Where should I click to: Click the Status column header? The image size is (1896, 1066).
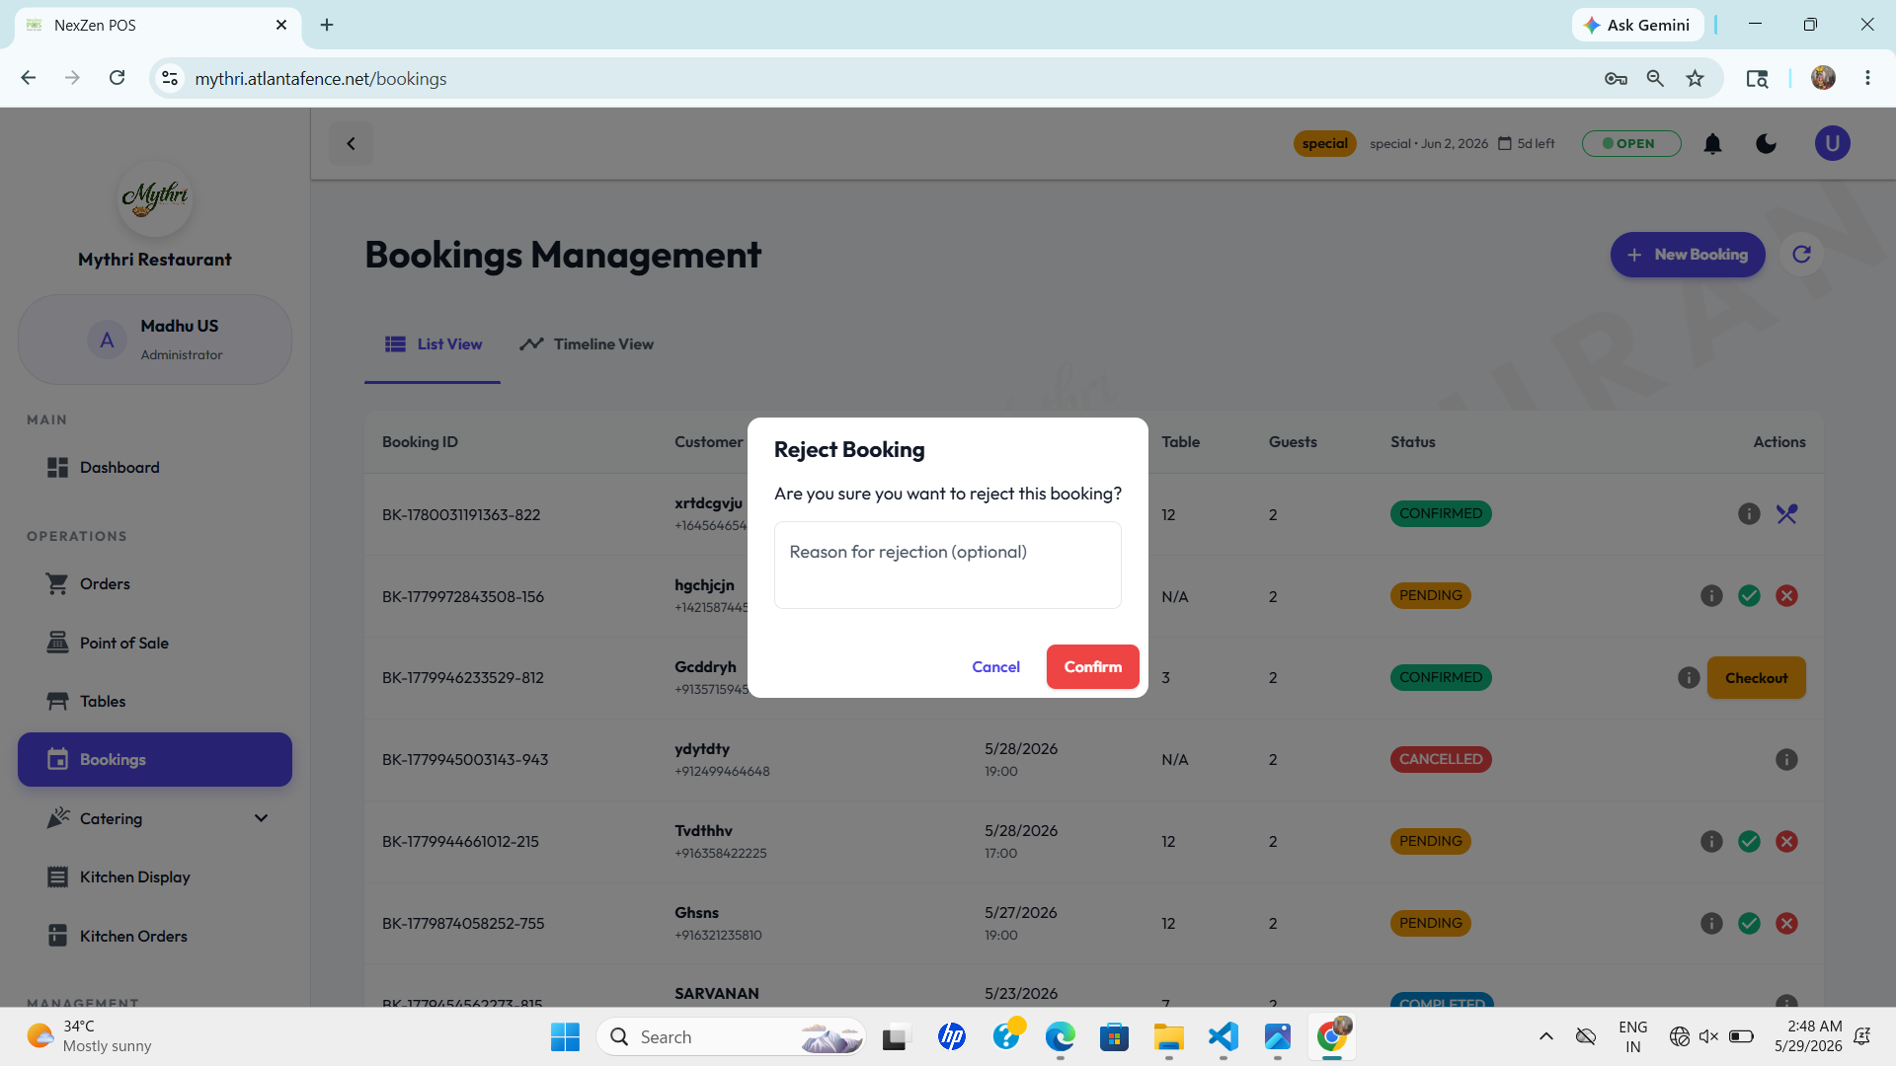[1412, 442]
